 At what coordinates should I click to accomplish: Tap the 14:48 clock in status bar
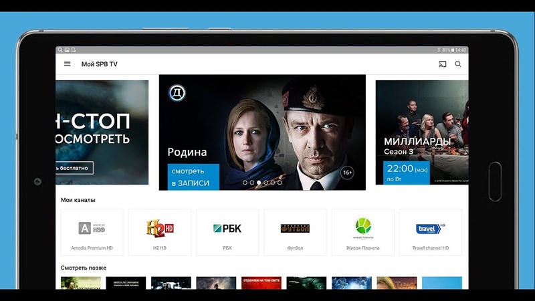click(x=461, y=49)
